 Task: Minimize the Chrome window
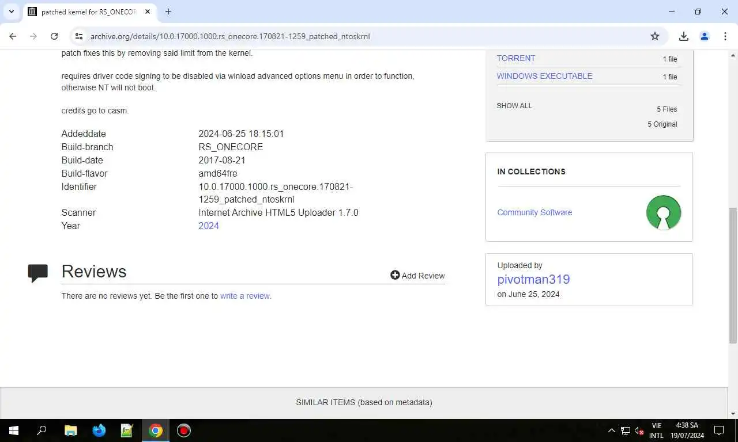[672, 12]
